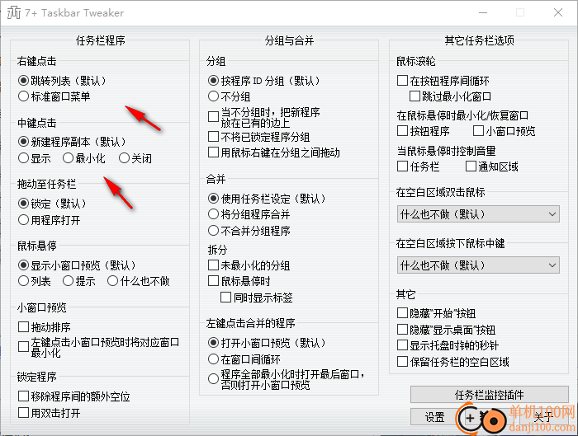
Task: Select 显示小窗口预览（默认） hover option
Action: 23,265
